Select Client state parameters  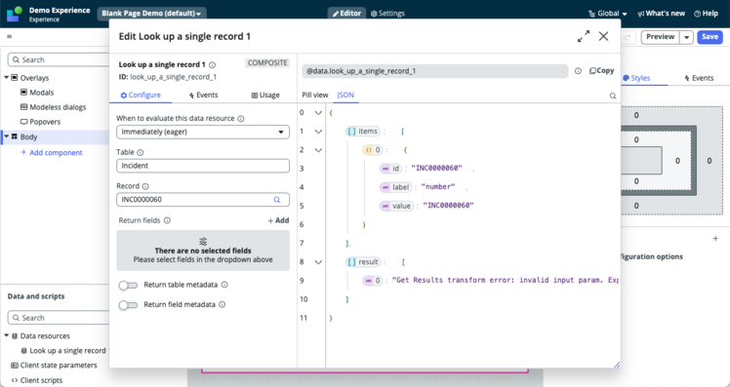pyautogui.click(x=54, y=366)
